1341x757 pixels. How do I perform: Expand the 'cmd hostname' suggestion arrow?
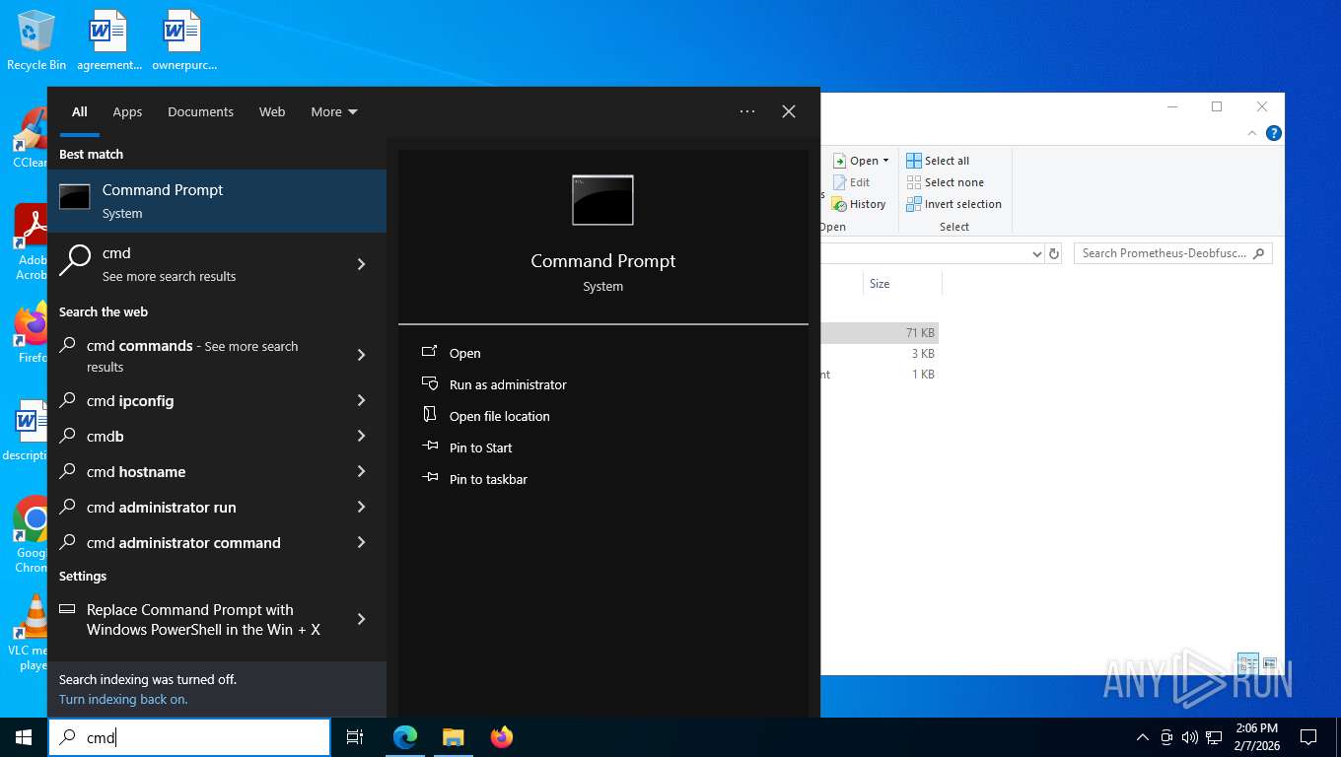coord(361,471)
